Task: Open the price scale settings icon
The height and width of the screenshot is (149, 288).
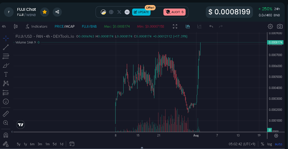Action: pos(276,136)
